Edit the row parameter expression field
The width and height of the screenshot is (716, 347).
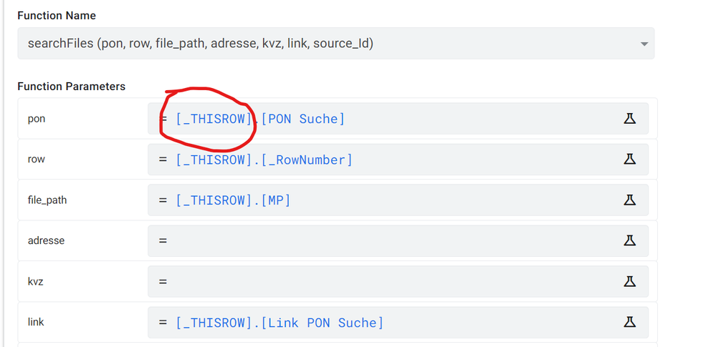click(398, 159)
